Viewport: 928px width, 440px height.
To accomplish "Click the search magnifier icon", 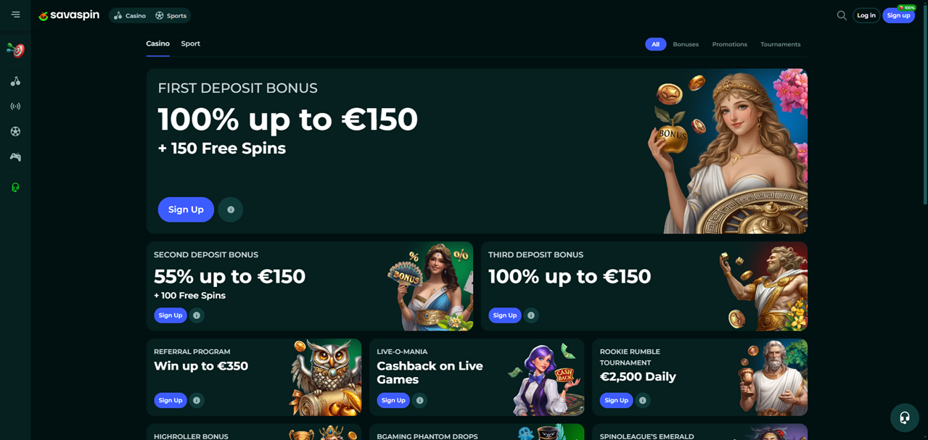I will tap(842, 15).
